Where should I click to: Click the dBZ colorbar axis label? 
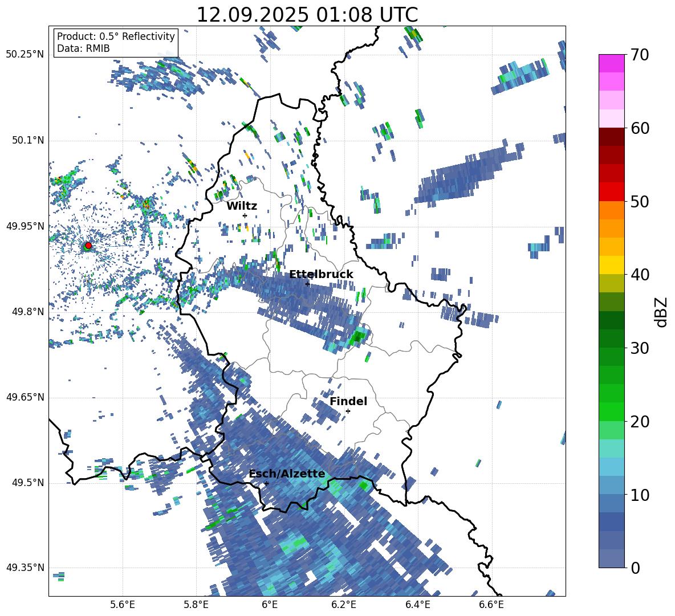[662, 312]
